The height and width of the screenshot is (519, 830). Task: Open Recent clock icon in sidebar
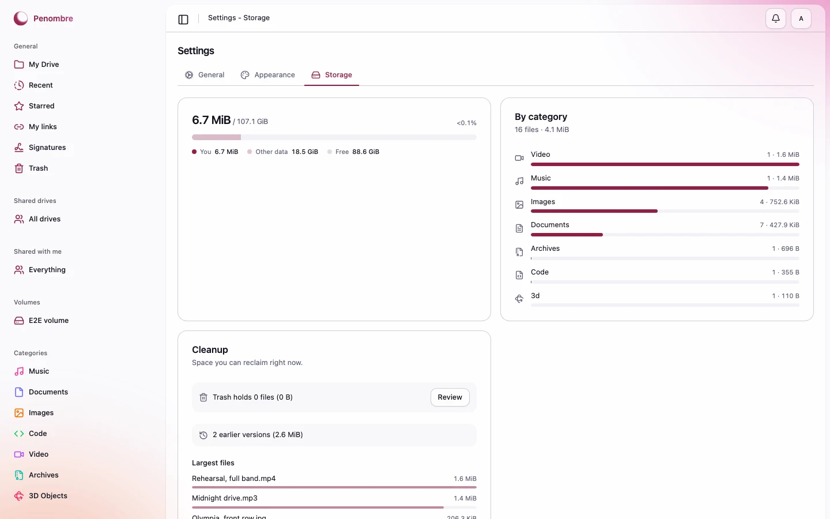coord(19,85)
